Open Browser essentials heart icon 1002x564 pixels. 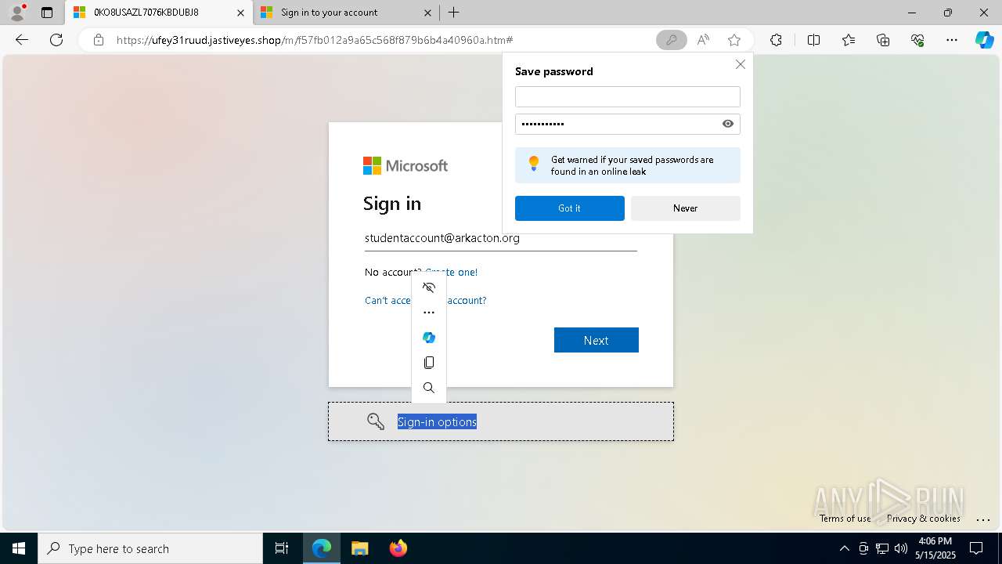pyautogui.click(x=917, y=40)
